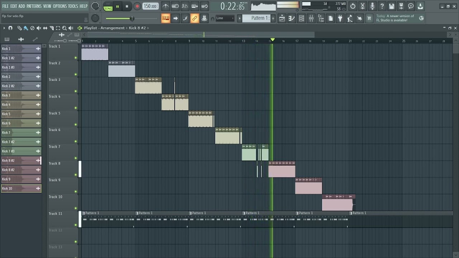Select the mute tool in playlist

pyautogui.click(x=39, y=28)
